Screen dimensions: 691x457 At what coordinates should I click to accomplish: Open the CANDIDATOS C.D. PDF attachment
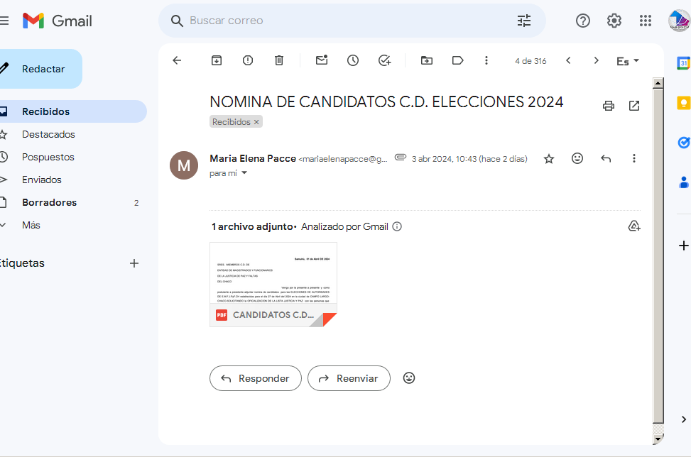[273, 284]
